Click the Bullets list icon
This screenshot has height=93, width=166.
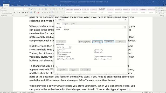pos(43,9)
